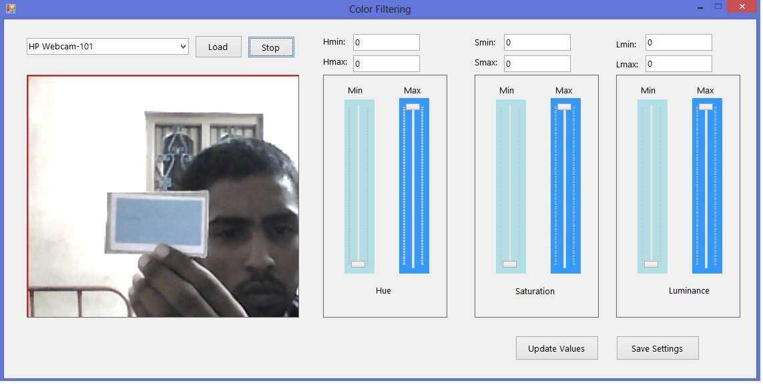The height and width of the screenshot is (387, 763).
Task: Select the Luminance Max slider thumb
Action: pos(706,107)
